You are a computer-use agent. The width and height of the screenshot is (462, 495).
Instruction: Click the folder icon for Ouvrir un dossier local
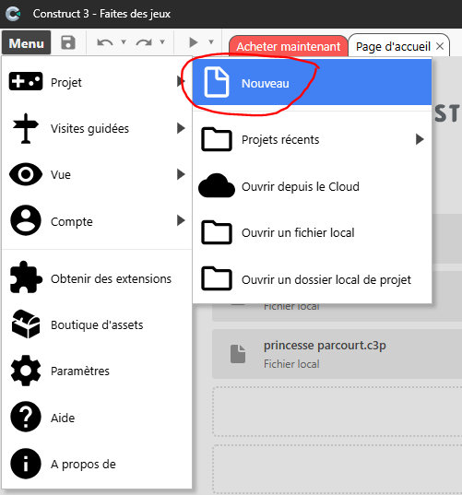[217, 278]
